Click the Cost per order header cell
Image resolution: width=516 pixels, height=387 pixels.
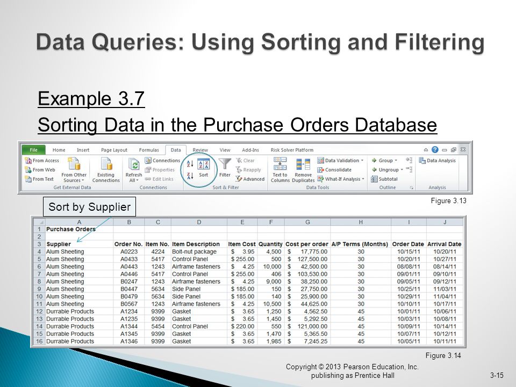tap(307, 244)
